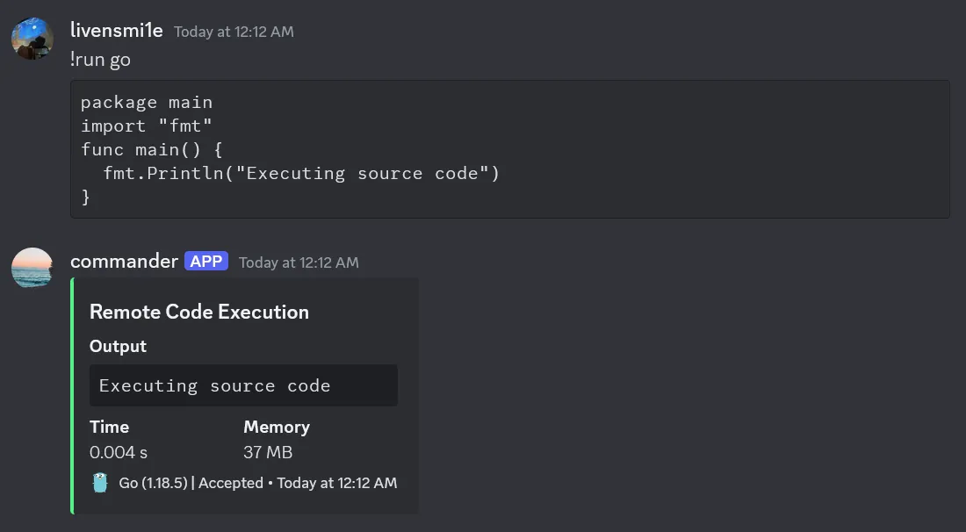Select the 'package main' line of code

click(x=146, y=102)
